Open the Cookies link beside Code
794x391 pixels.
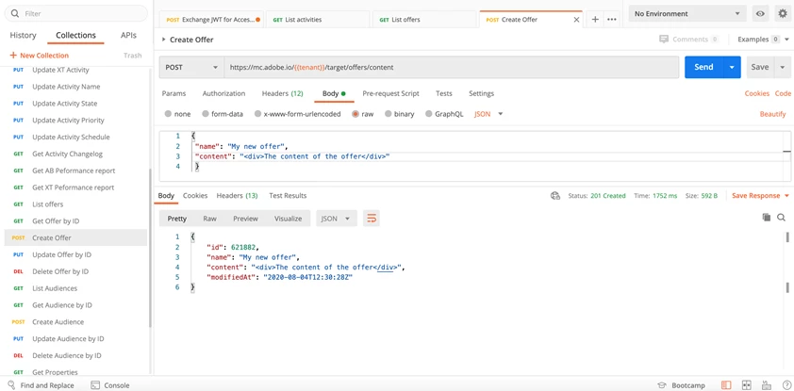757,93
